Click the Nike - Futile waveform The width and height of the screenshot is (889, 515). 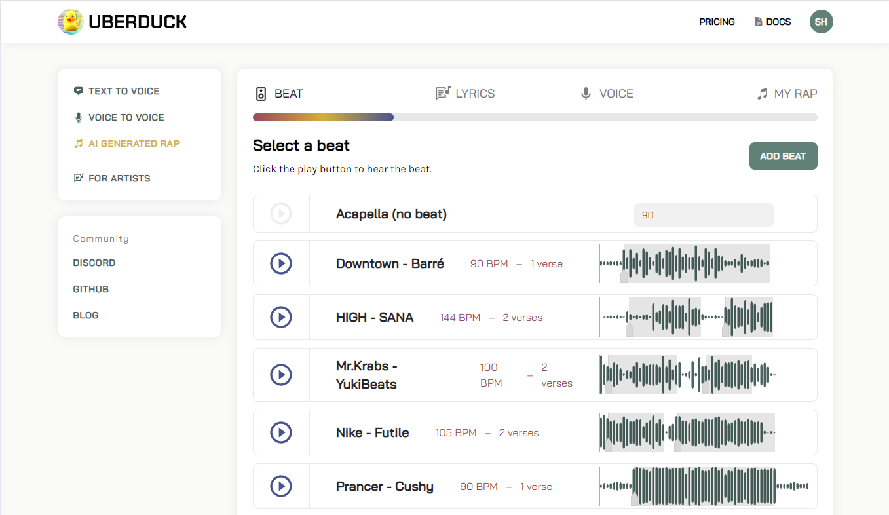point(687,432)
